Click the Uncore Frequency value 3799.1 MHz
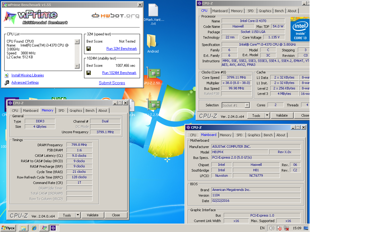387x232 pixels. [105, 132]
